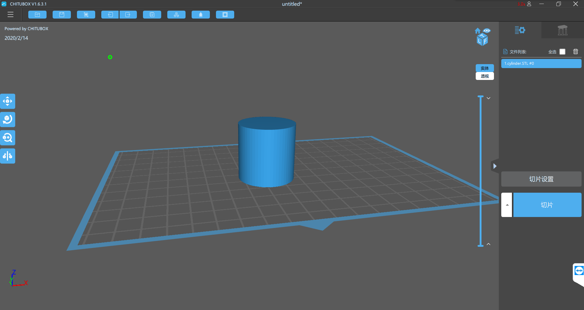Switch to transparent 透视 view mode
Viewport: 584px width, 310px height.
485,76
